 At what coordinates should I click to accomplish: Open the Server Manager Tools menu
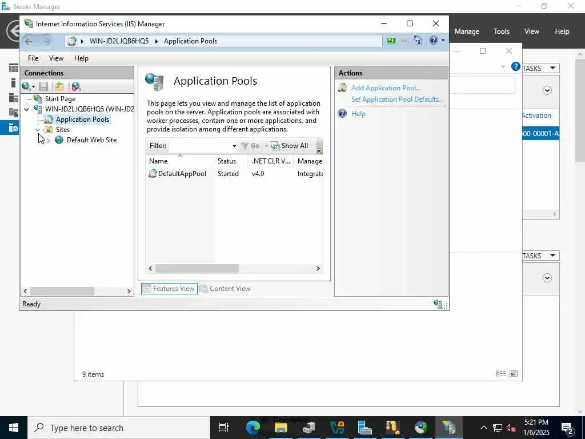click(x=501, y=32)
